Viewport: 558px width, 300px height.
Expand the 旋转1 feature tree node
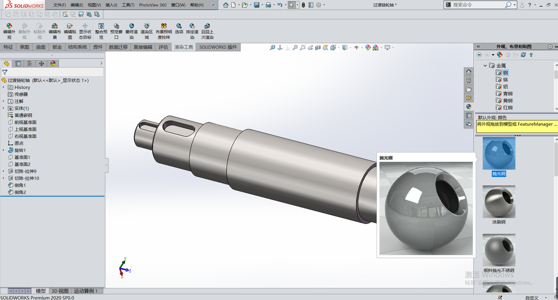pos(3,150)
